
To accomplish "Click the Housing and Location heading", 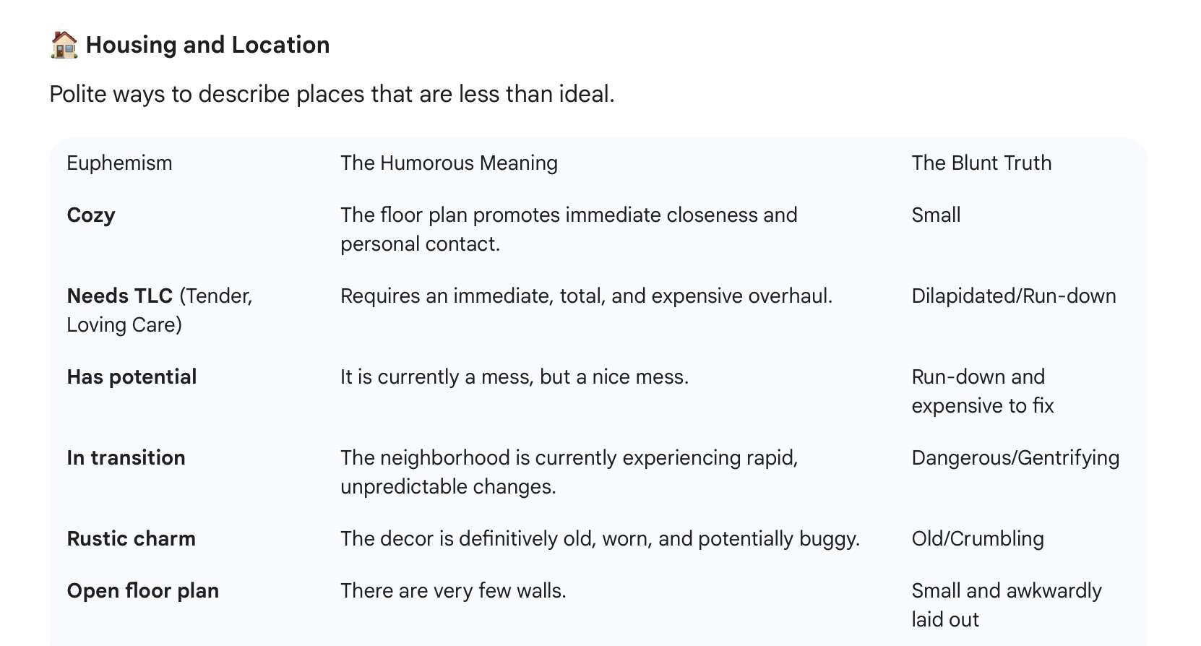I will pyautogui.click(x=207, y=45).
